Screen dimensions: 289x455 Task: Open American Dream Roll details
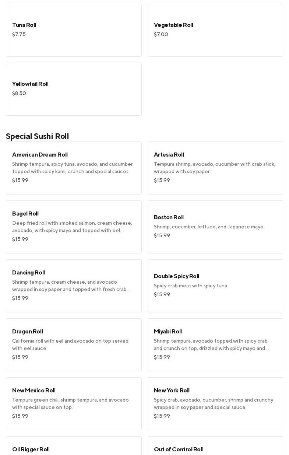click(74, 168)
